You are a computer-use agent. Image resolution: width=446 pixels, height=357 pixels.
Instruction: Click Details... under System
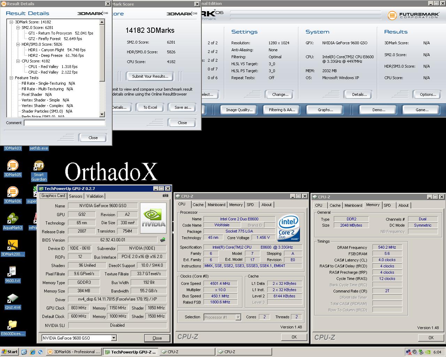(x=359, y=94)
